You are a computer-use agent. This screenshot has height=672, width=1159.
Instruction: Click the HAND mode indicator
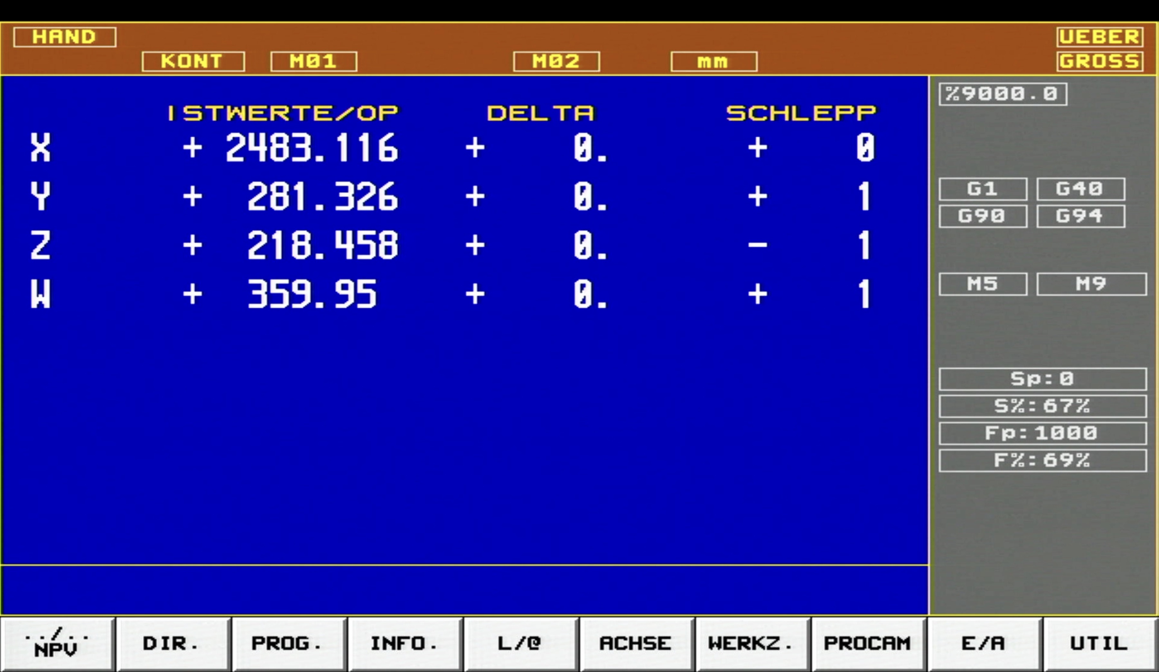click(x=64, y=37)
